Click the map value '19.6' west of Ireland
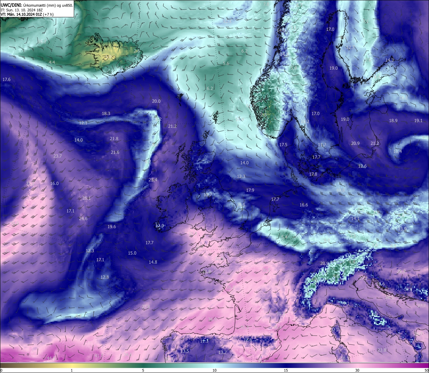This screenshot has width=429, height=373. (x=112, y=226)
